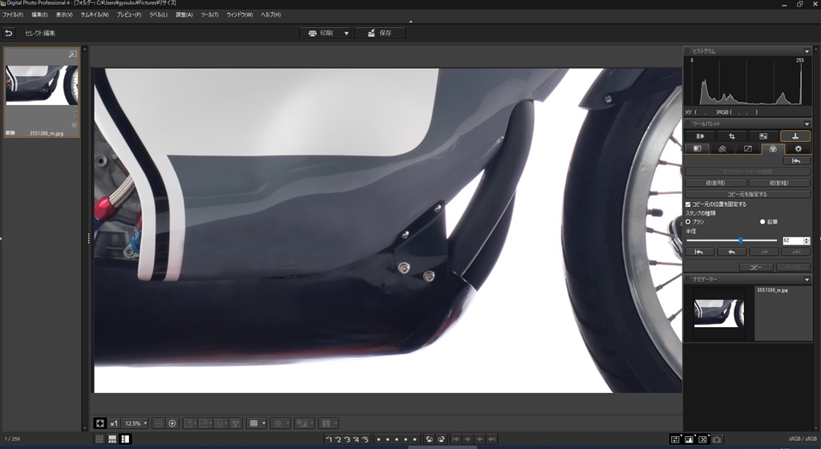Select the ブラシ stamp type radio button
Screen dimensions: 821x449
689,220
